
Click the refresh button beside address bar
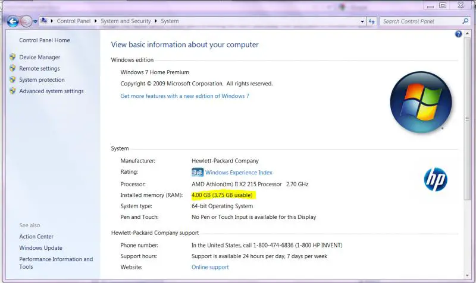pos(371,21)
